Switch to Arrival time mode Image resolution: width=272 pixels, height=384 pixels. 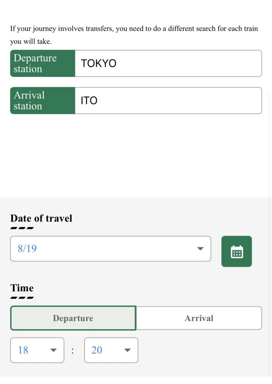[199, 318]
